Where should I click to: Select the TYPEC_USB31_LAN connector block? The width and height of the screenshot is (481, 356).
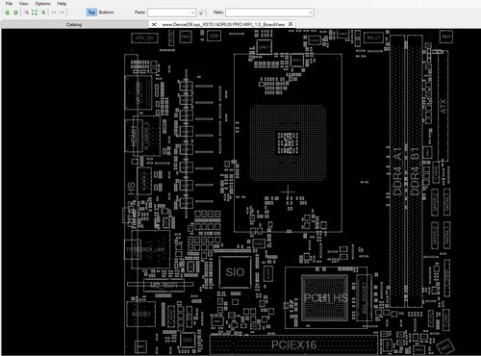click(x=151, y=249)
